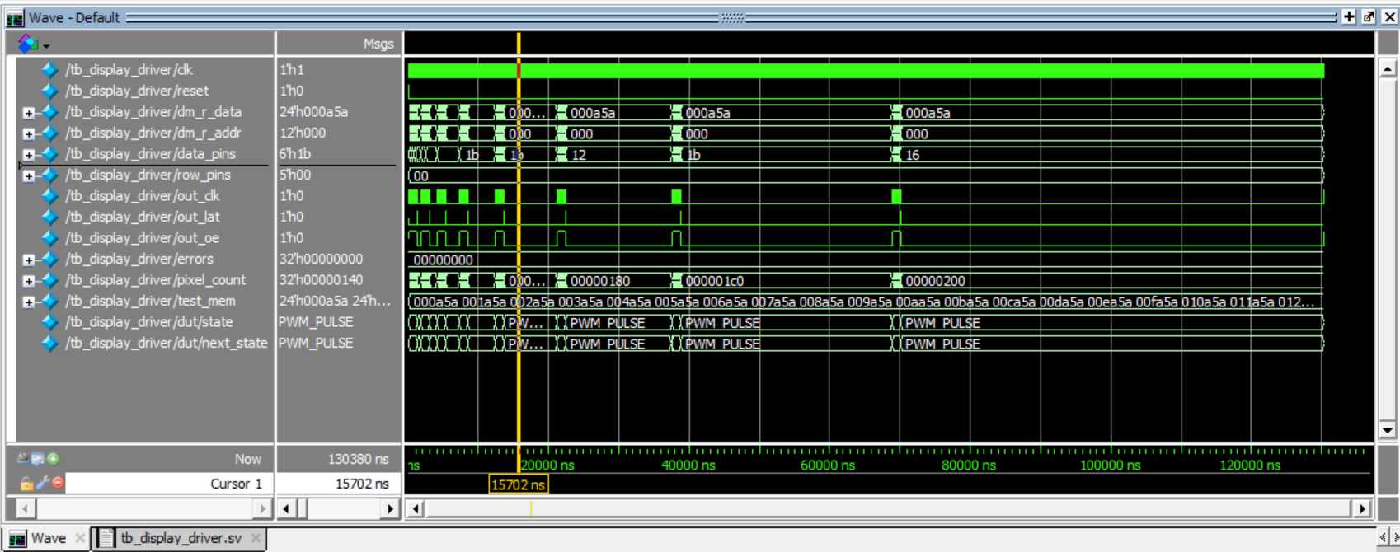Open cursor properties via wrench icon

pos(42,483)
